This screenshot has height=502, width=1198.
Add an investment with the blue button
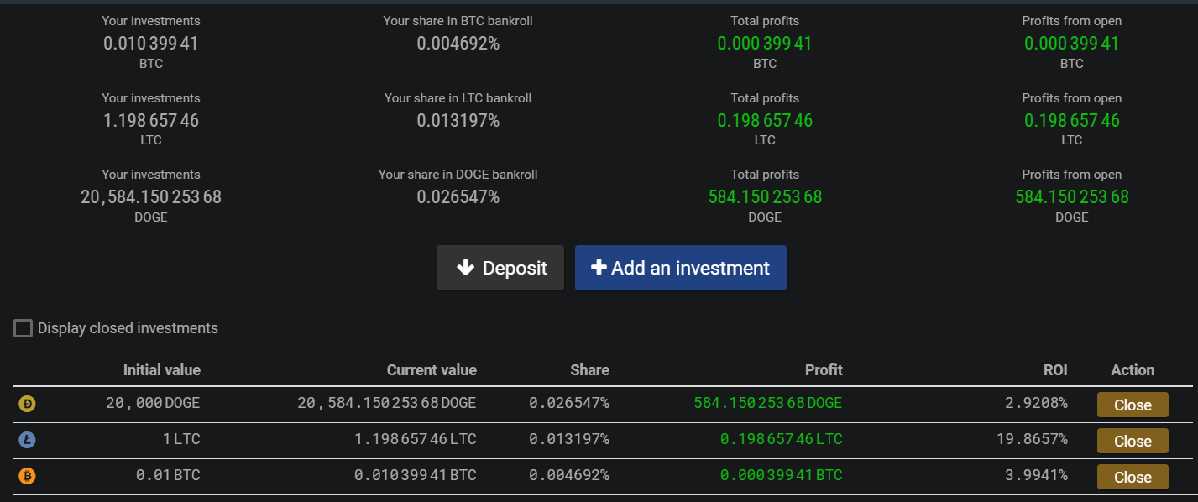(x=681, y=268)
